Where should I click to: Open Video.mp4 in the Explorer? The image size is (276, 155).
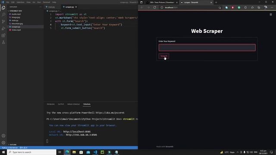pos(16,30)
